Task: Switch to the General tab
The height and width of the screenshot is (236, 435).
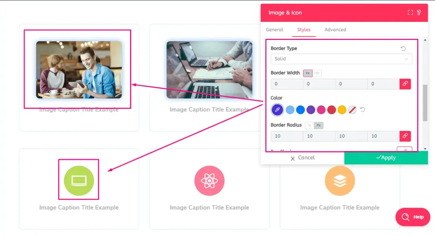Action: coord(275,30)
